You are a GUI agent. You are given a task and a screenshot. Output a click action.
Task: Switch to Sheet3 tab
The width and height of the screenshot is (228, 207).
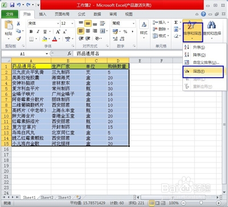click(64, 197)
